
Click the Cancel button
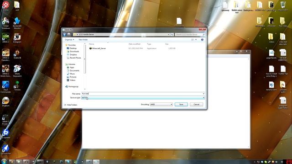(196, 104)
